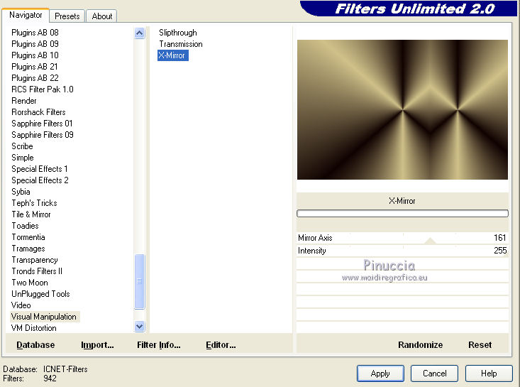Viewport: 520px width, 387px height.
Task: Open the Help button
Action: pos(489,374)
